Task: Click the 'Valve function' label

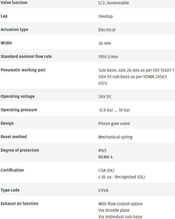Action: pos(14,3)
